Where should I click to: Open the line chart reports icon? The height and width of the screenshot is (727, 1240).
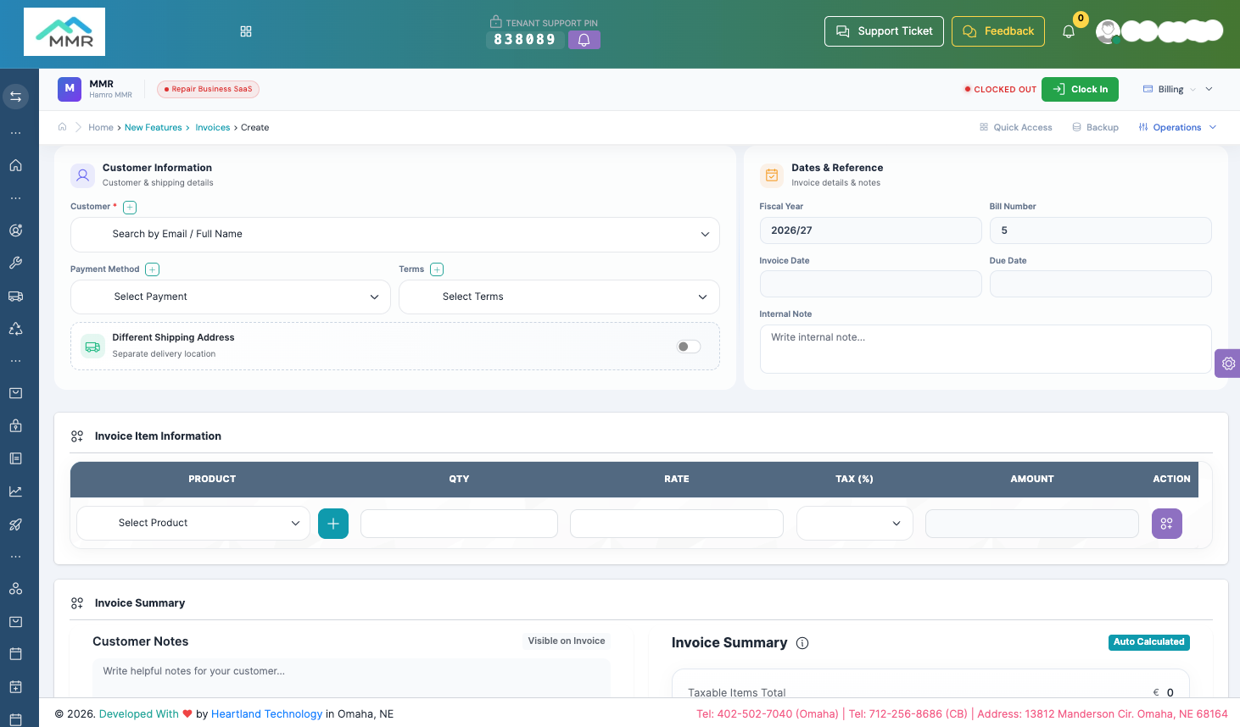tap(15, 491)
